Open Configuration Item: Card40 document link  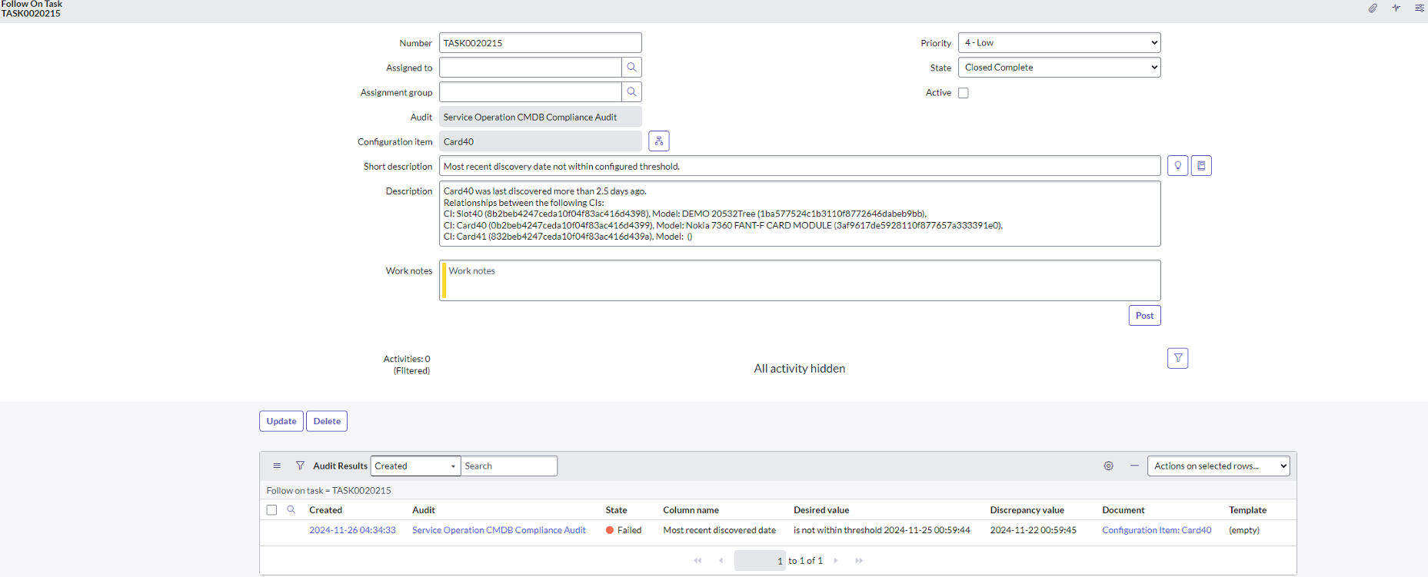coord(1157,530)
